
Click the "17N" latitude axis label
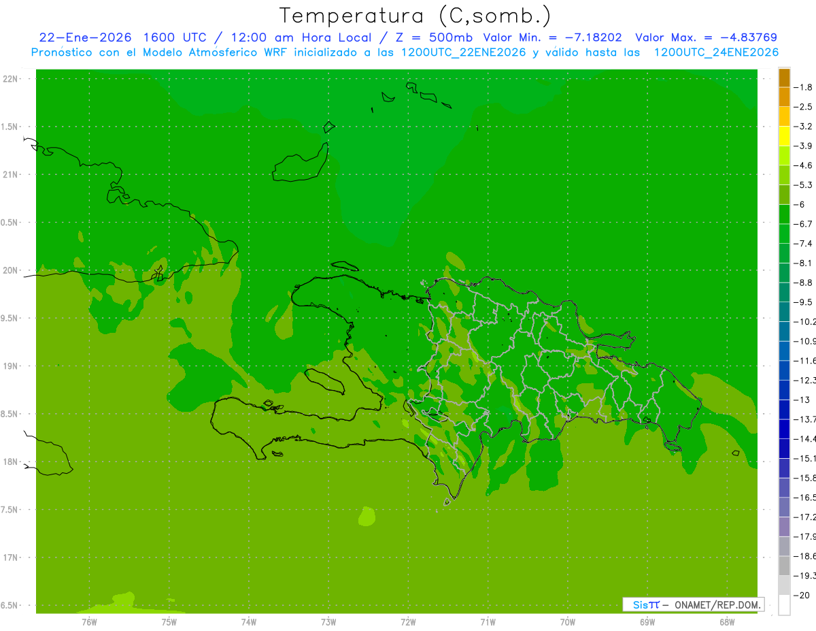click(11, 557)
